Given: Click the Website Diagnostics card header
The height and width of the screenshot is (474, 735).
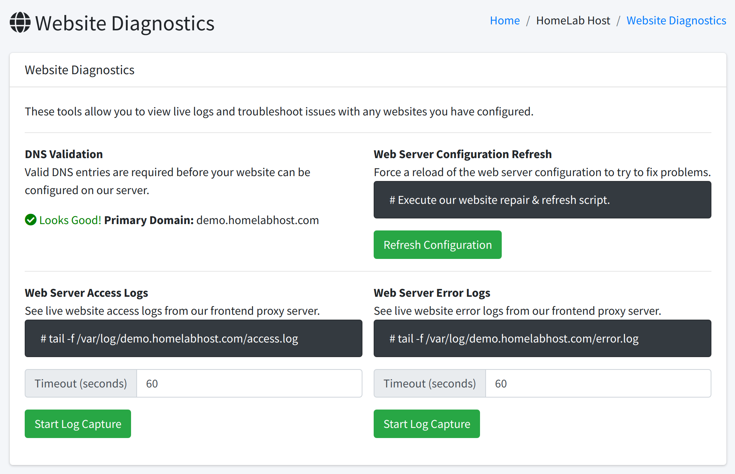Looking at the screenshot, I should click(79, 70).
